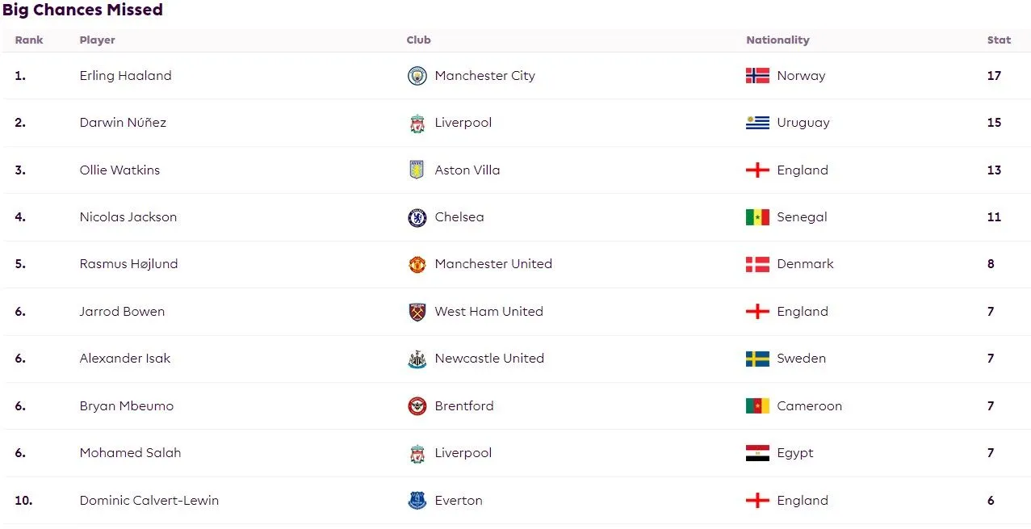
Task: Click the Norway flag icon
Action: coord(757,76)
